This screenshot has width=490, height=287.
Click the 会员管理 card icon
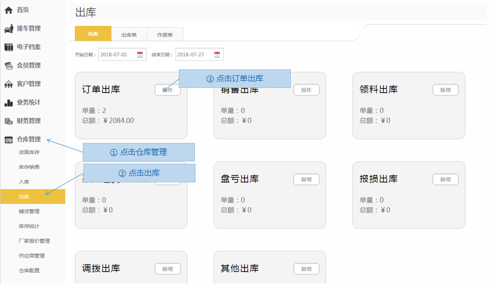8,66
